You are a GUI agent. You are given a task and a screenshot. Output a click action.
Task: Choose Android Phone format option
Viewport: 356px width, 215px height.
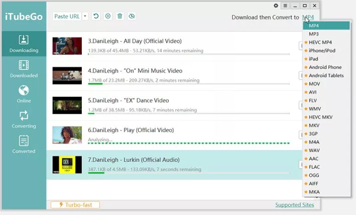click(326, 67)
